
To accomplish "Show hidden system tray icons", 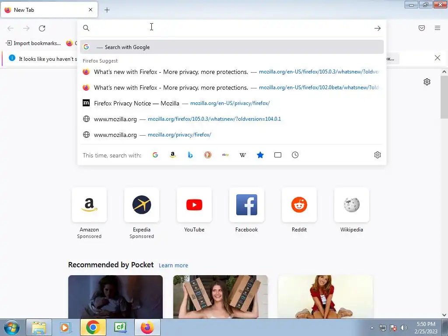I will (x=372, y=328).
